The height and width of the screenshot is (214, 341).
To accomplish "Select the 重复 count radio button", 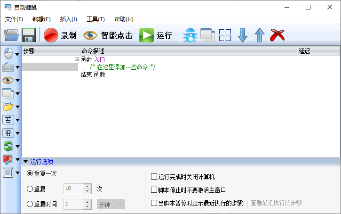I will point(30,189).
